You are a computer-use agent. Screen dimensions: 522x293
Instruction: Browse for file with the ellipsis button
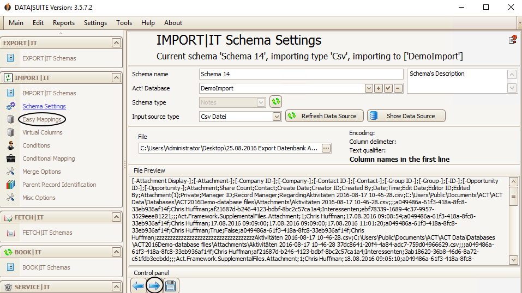[326, 148]
